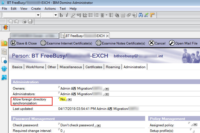Open text properties icon
The width and height of the screenshot is (200, 133).
(117, 15)
